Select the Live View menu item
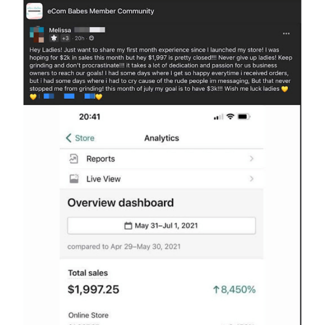325x325 pixels. click(161, 178)
